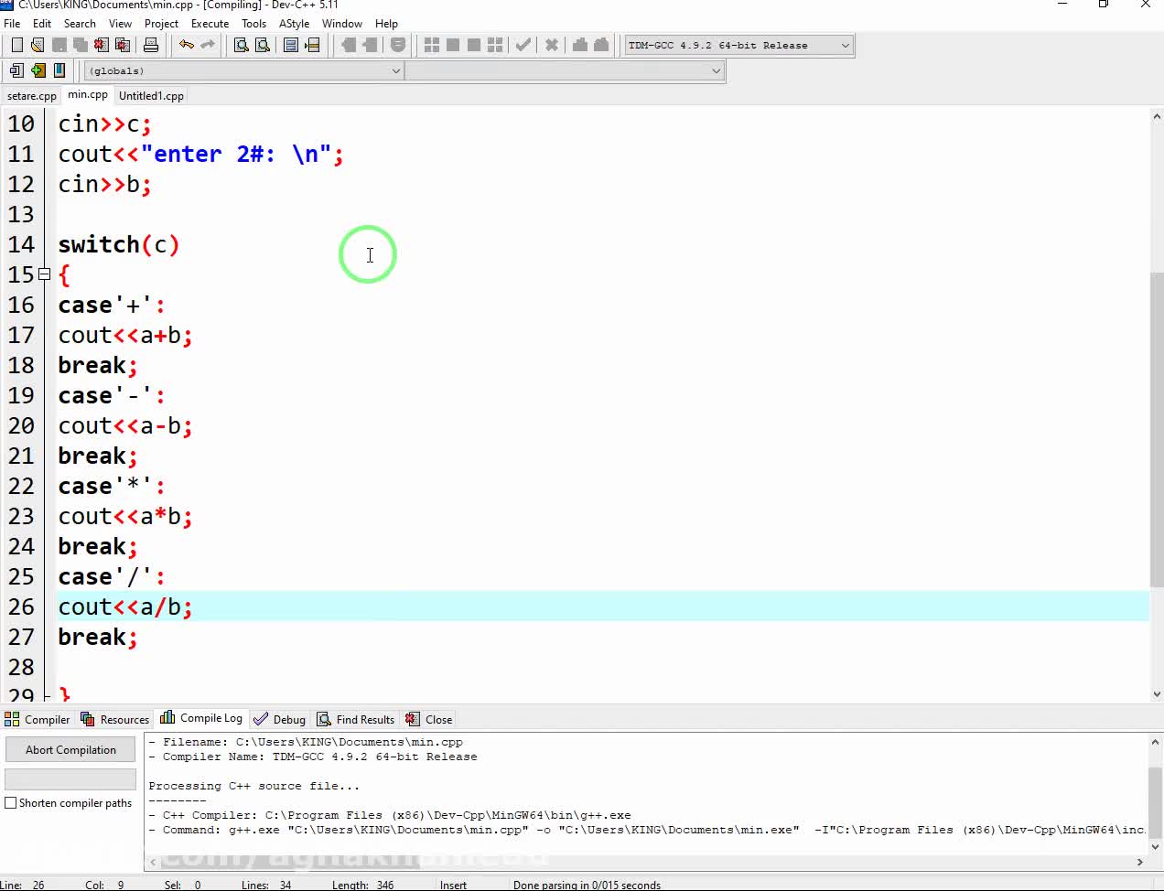Click the Add bookmark icon with green plus
Image resolution: width=1164 pixels, height=891 pixels.
[x=38, y=70]
